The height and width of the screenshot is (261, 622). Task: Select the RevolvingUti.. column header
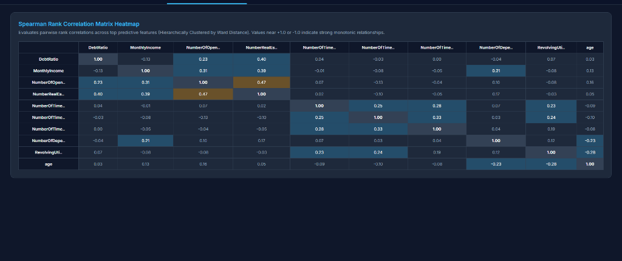(551, 47)
